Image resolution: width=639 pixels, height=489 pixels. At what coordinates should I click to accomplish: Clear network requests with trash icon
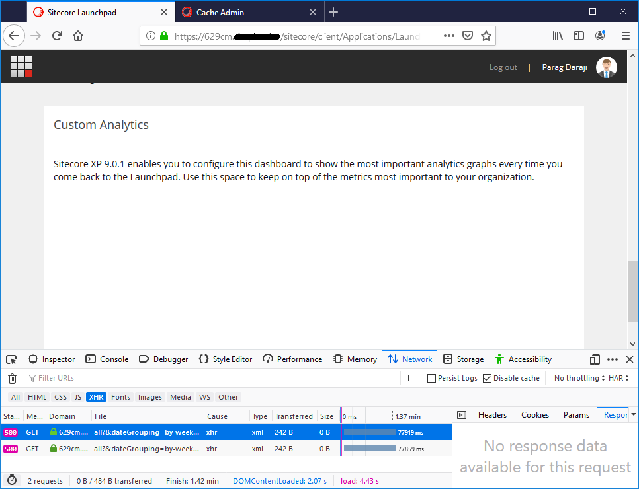(12, 378)
